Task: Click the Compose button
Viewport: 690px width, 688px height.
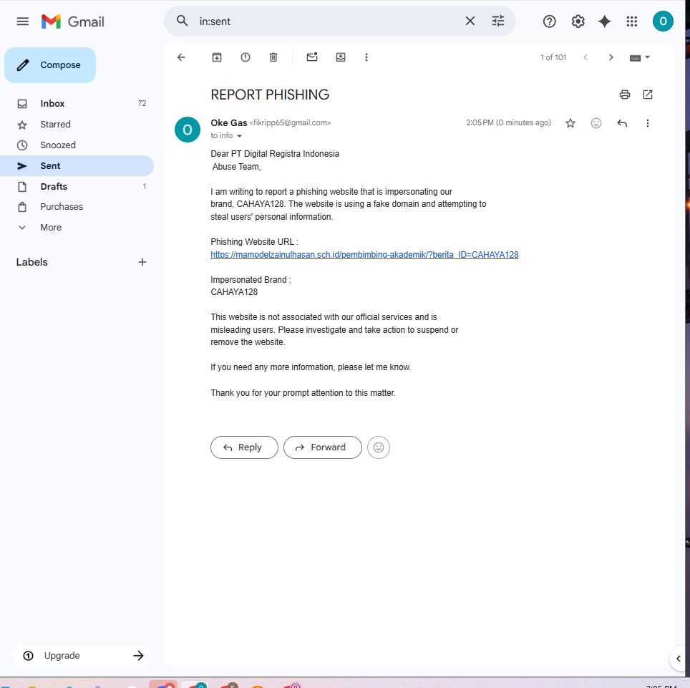Action: pyautogui.click(x=50, y=65)
